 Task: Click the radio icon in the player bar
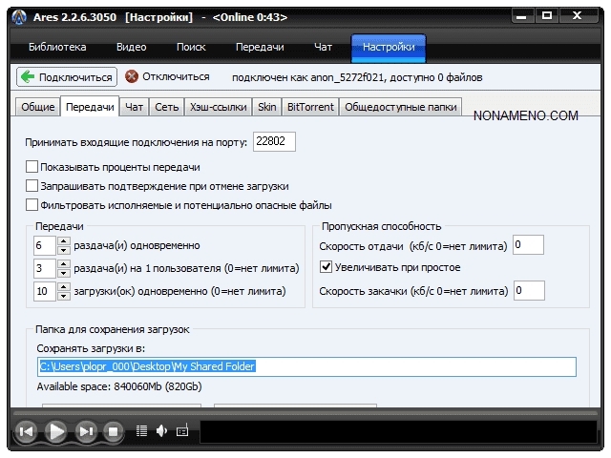click(182, 431)
